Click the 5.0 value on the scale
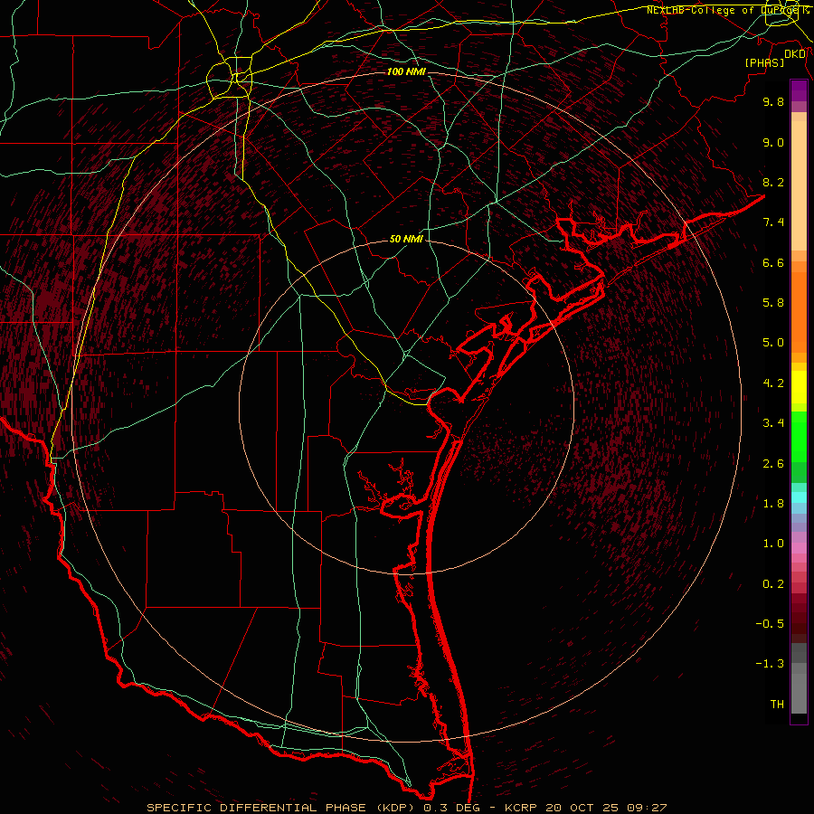 [x=773, y=343]
